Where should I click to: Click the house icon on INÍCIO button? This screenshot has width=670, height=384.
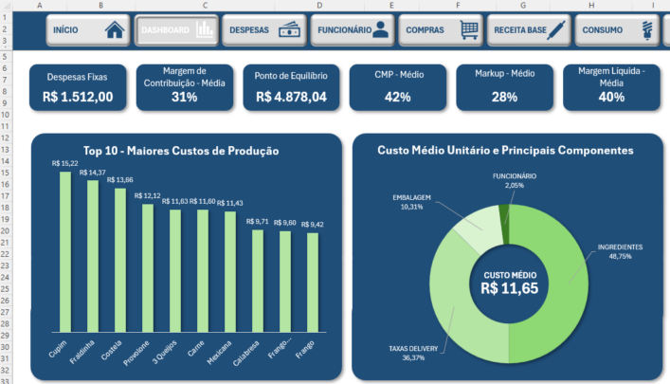[115, 30]
